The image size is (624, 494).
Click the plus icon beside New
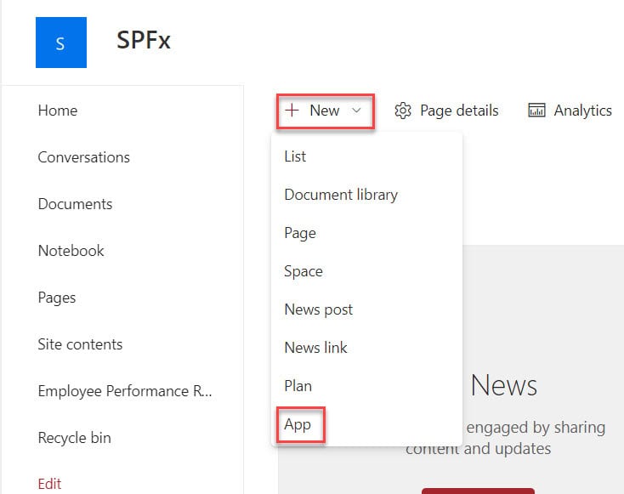292,111
